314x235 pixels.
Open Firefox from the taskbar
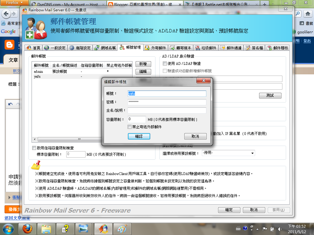pos(27,229)
